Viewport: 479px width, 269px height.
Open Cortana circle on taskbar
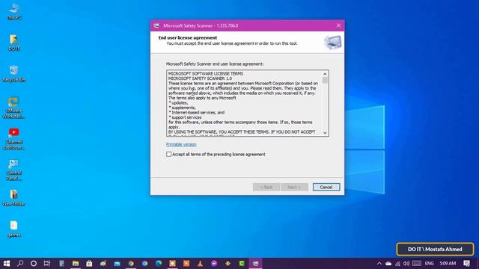point(34,264)
